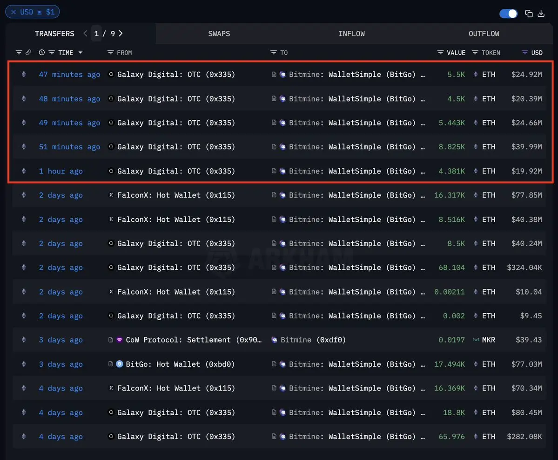Click the 18.8K value cell
The image size is (558, 460).
point(454,412)
